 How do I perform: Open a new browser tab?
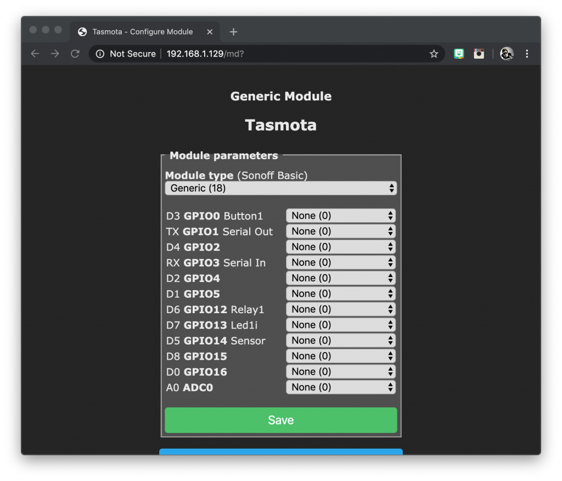click(233, 32)
